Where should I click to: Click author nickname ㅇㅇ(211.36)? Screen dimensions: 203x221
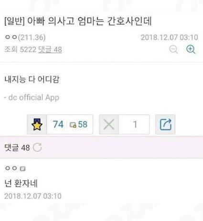coord(25,37)
